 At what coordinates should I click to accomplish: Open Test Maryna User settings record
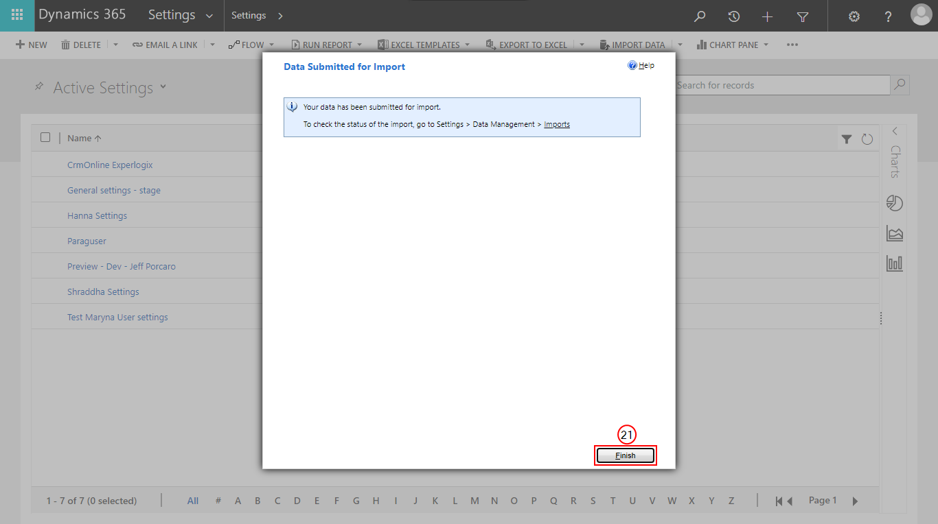117,317
